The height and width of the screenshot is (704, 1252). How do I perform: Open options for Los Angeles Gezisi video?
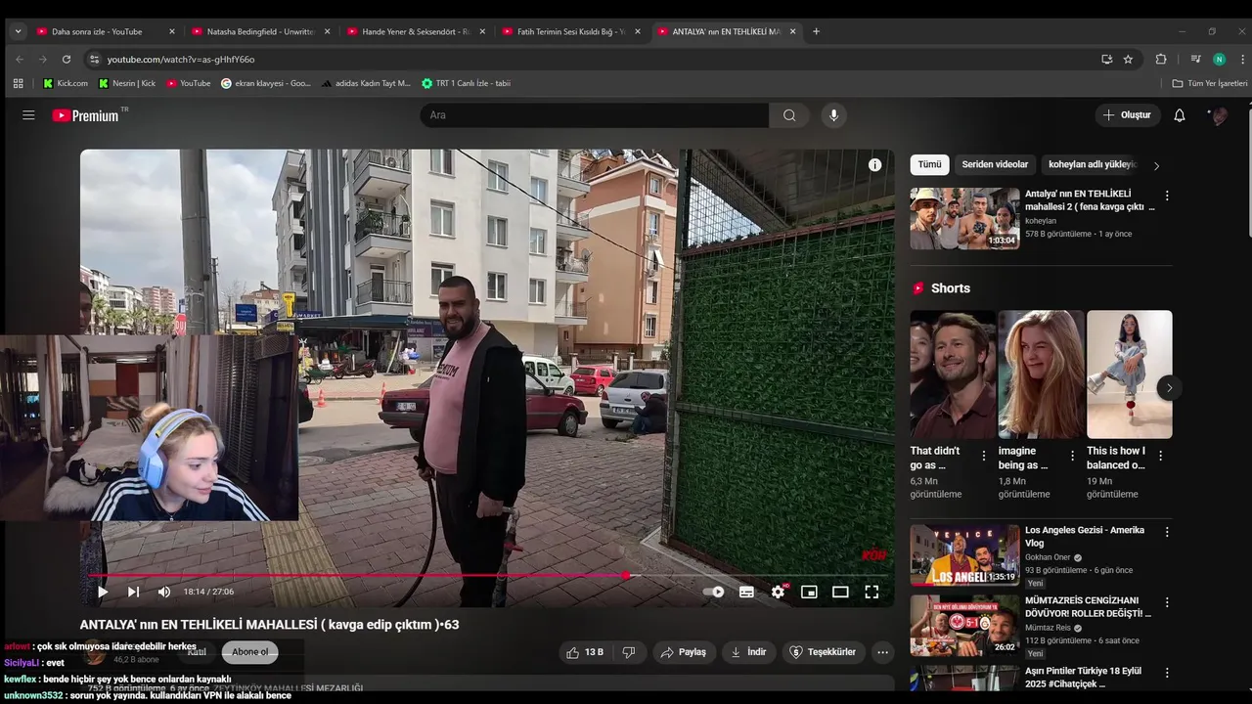(x=1166, y=532)
